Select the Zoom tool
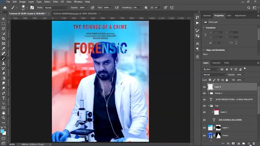 pyautogui.click(x=3, y=118)
